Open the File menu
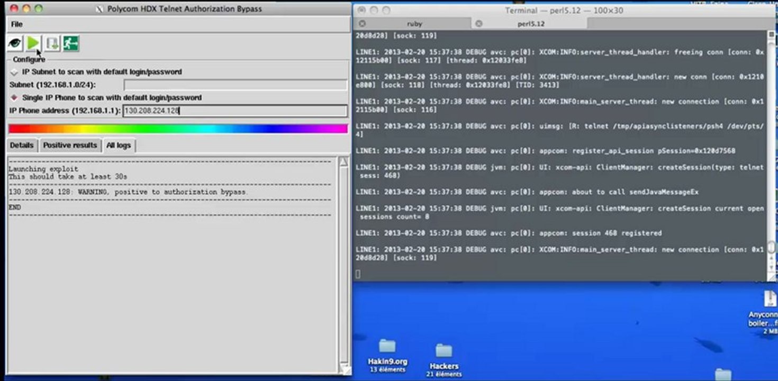The image size is (778, 381). [x=17, y=24]
